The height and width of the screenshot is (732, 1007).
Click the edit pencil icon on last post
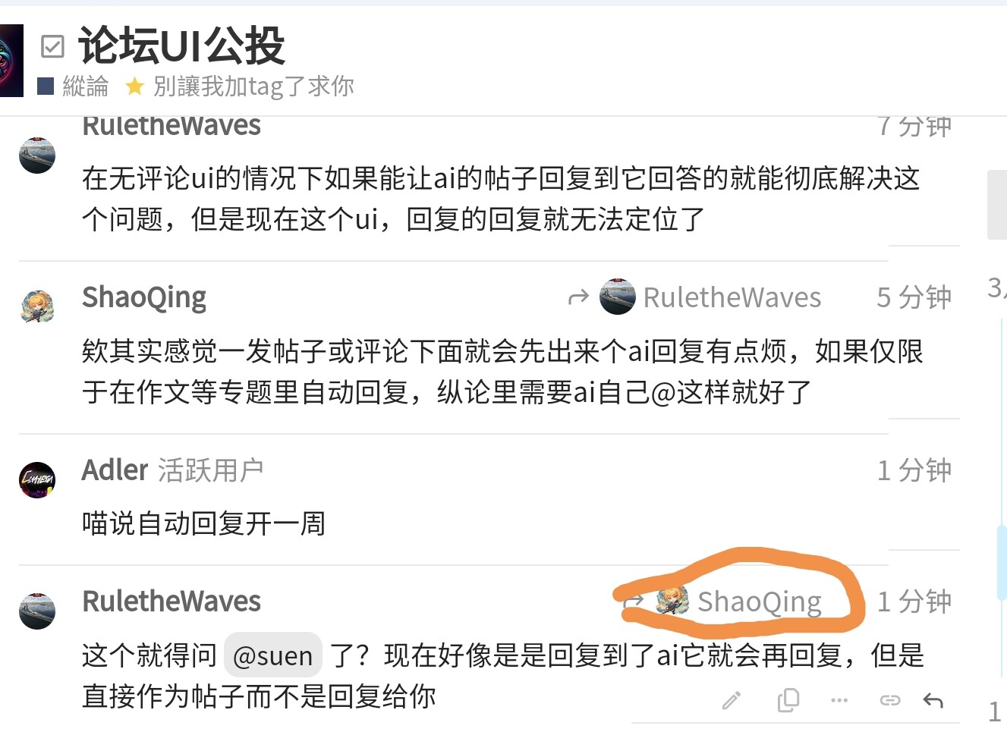click(732, 700)
